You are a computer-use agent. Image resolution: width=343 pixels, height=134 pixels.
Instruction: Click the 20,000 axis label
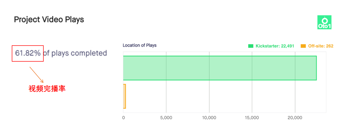coord(295,118)
